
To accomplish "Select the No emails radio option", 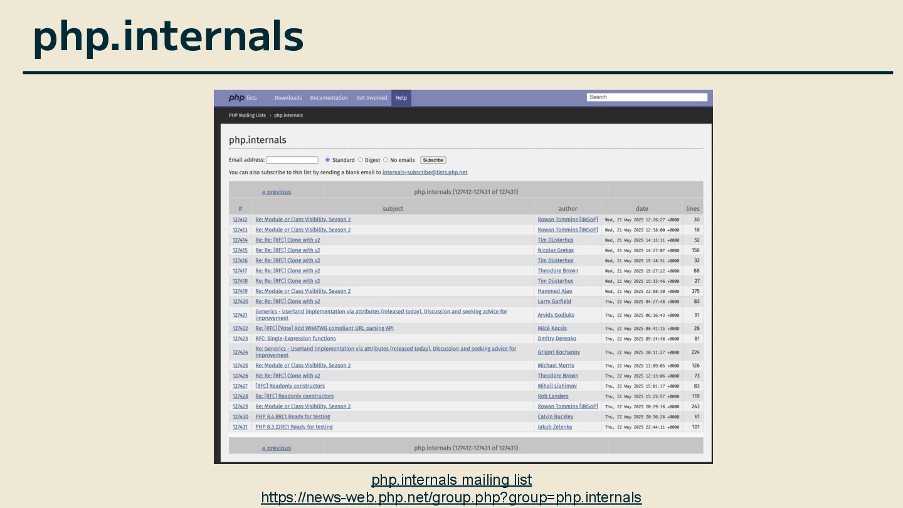I will pyautogui.click(x=385, y=160).
